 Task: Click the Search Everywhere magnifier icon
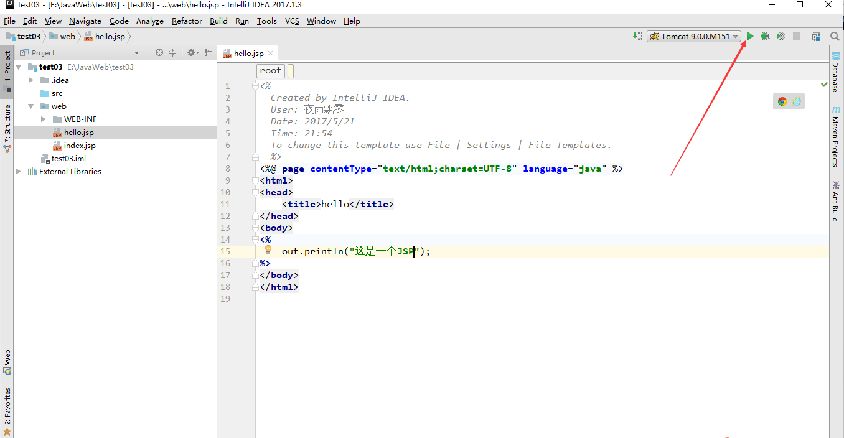click(835, 37)
